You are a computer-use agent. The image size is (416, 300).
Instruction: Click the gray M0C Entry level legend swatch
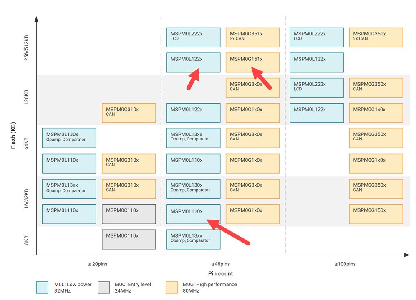tap(104, 287)
